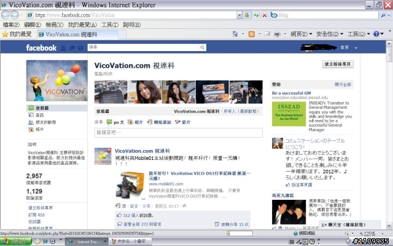Viewport: 393px width, 246px height.
Task: Click the po 文 status icon
Action: 109,122
